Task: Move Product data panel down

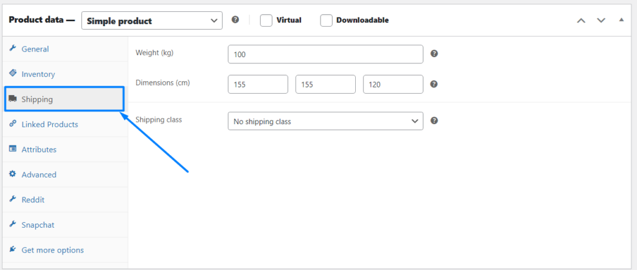Action: pyautogui.click(x=601, y=20)
